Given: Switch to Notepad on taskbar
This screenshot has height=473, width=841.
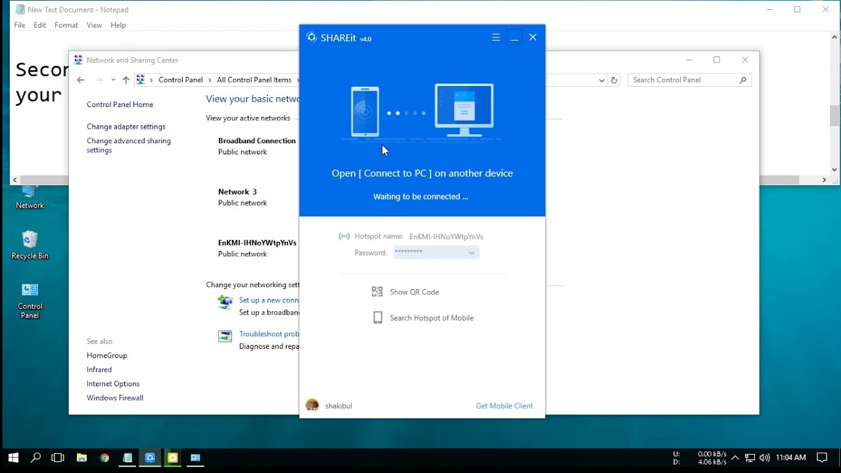Looking at the screenshot, I should coord(127,458).
